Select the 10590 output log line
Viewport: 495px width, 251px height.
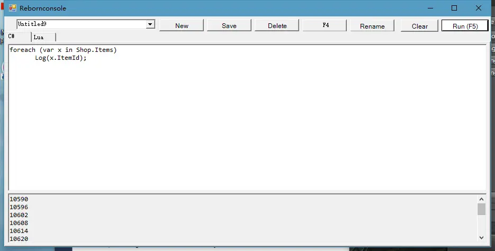(x=19, y=200)
